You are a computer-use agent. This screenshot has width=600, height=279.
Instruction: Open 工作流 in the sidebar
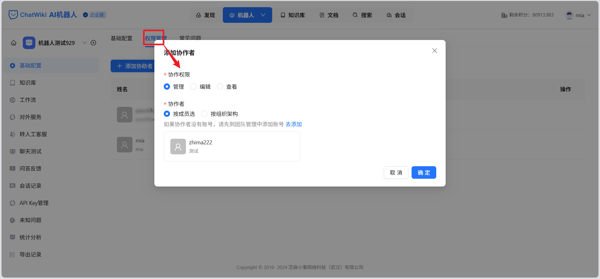[x=52, y=100]
